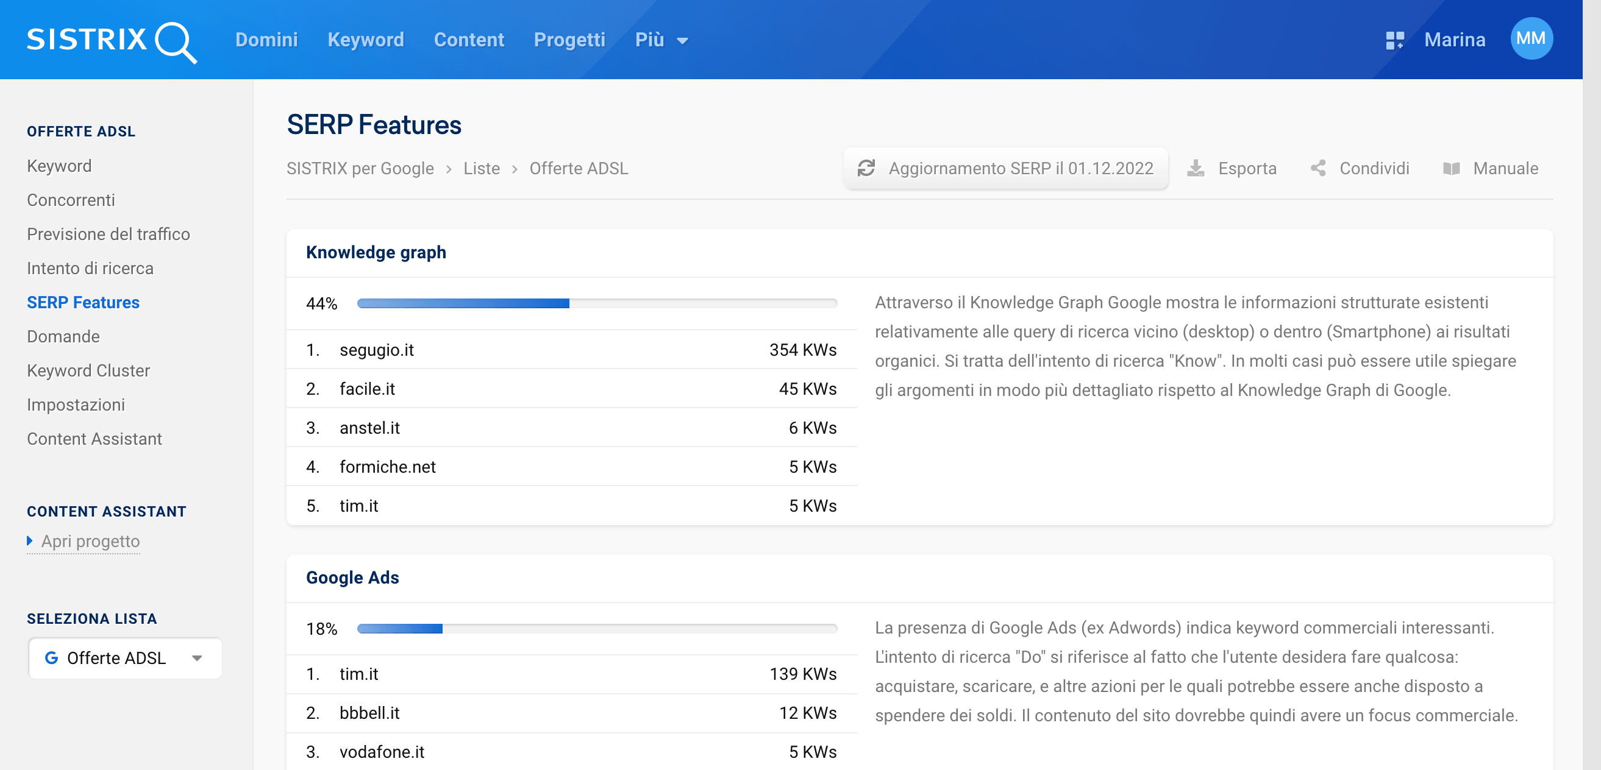Click the Condividi button
The height and width of the screenshot is (770, 1601).
[x=1360, y=168]
